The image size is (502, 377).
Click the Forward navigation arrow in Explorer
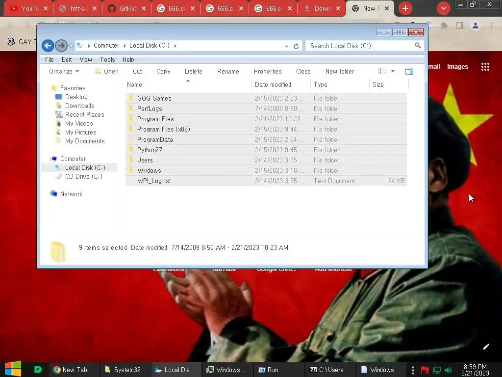pyautogui.click(x=61, y=46)
